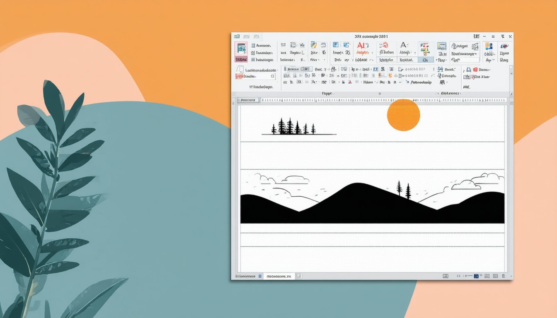Image resolution: width=557 pixels, height=318 pixels.
Task: Click the yellow pencil icon in the ribbon
Action: (x=313, y=45)
